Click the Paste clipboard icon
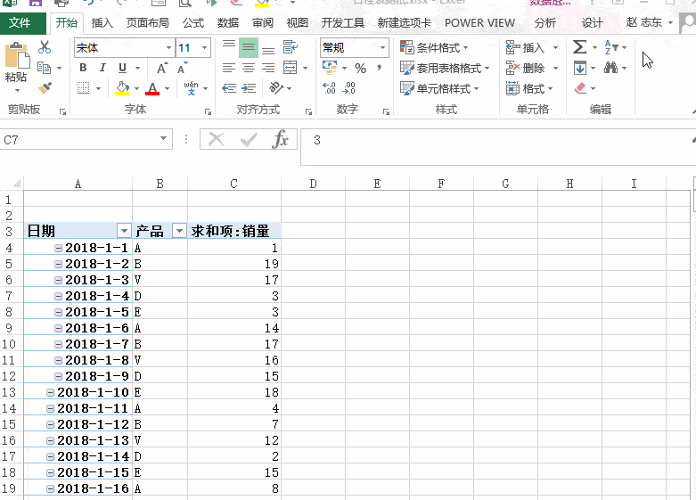Screen dimensions: 696x500 [17, 57]
